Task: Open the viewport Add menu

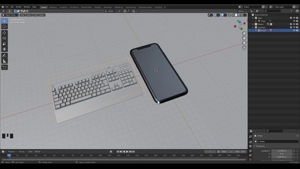Action: coord(36,15)
